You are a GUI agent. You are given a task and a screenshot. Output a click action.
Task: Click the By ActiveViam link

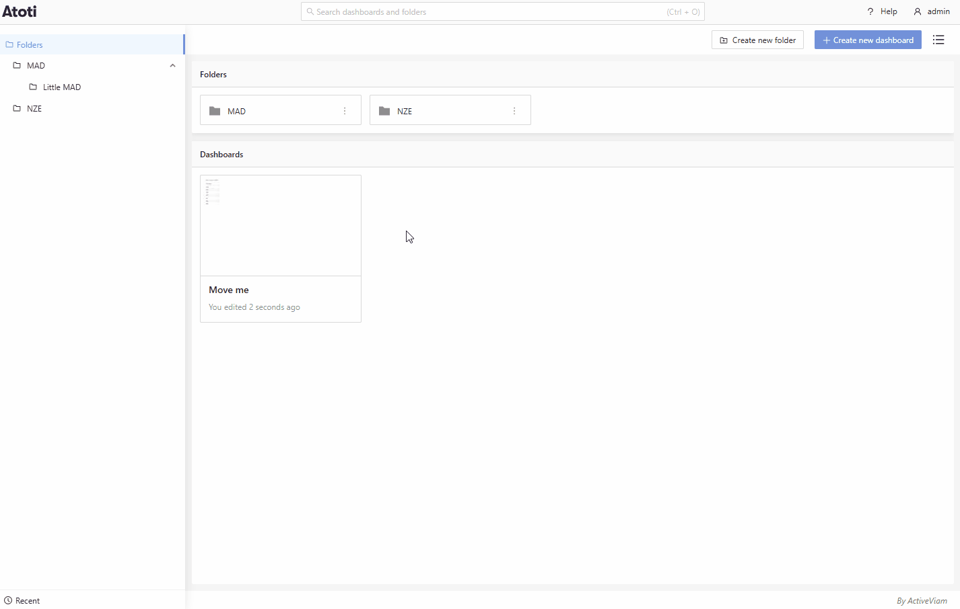[922, 600]
